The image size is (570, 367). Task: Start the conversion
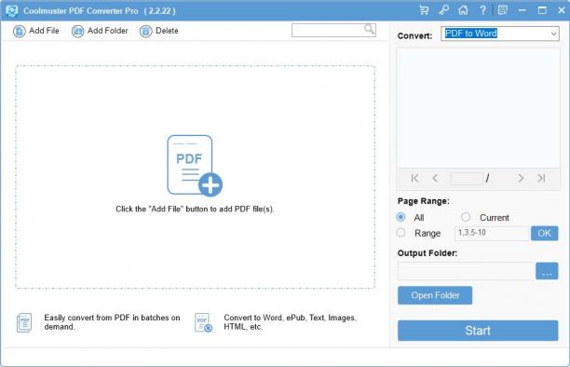point(478,331)
